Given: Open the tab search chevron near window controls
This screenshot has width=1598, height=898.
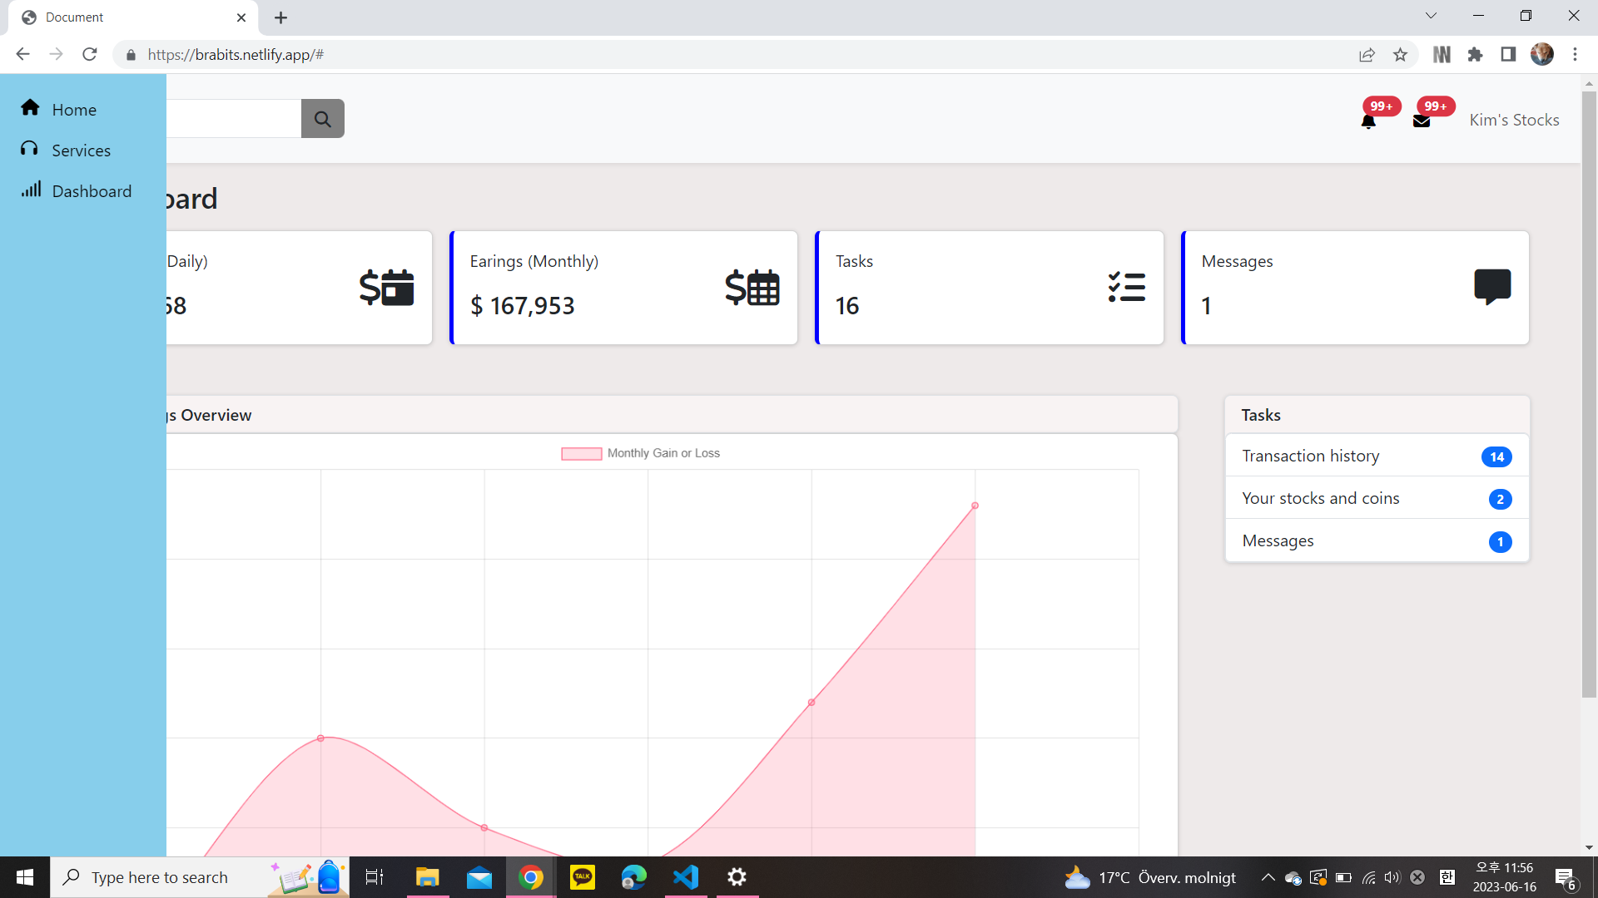Looking at the screenshot, I should tap(1431, 15).
